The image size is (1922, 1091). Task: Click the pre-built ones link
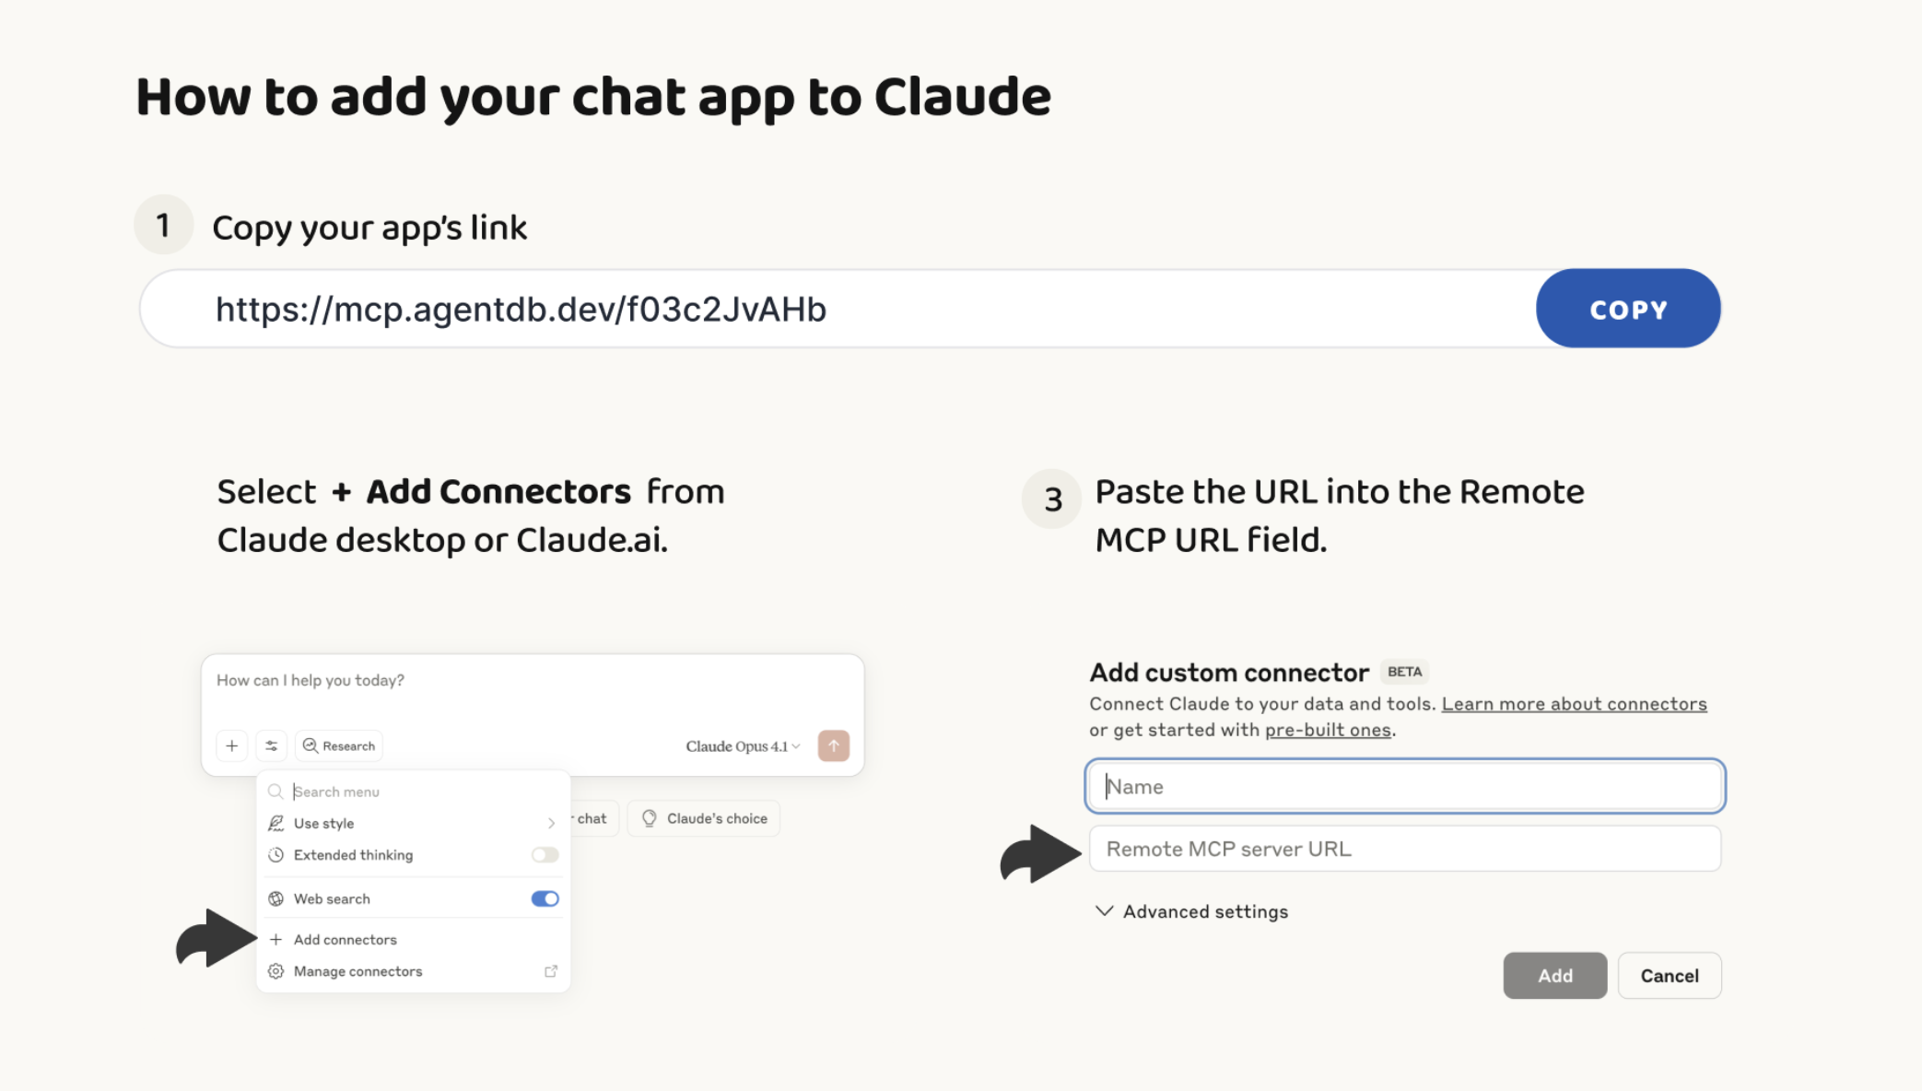point(1328,730)
